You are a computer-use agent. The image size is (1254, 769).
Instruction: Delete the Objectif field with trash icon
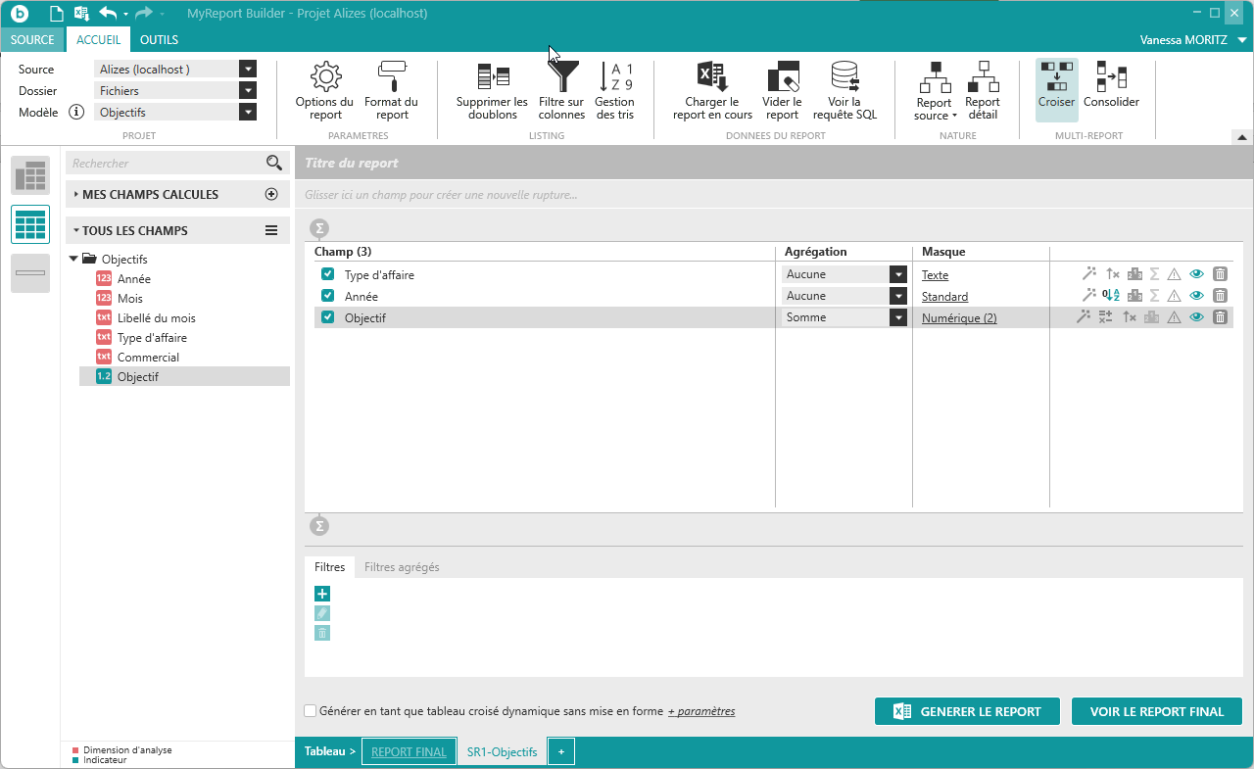(x=1220, y=317)
